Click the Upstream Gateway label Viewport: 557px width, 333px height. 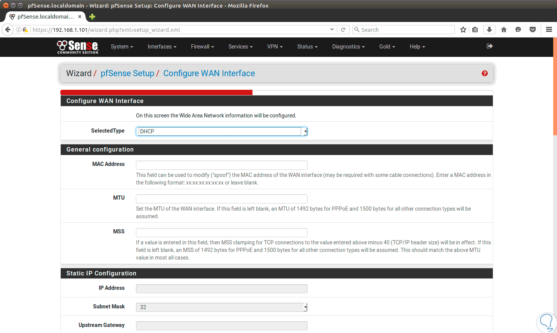102,325
